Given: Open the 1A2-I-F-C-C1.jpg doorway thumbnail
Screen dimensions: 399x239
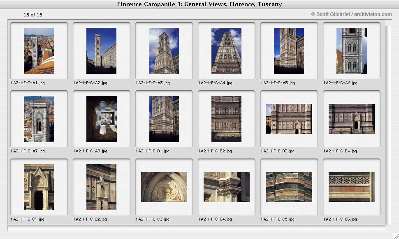Looking at the screenshot, I should [x=39, y=187].
